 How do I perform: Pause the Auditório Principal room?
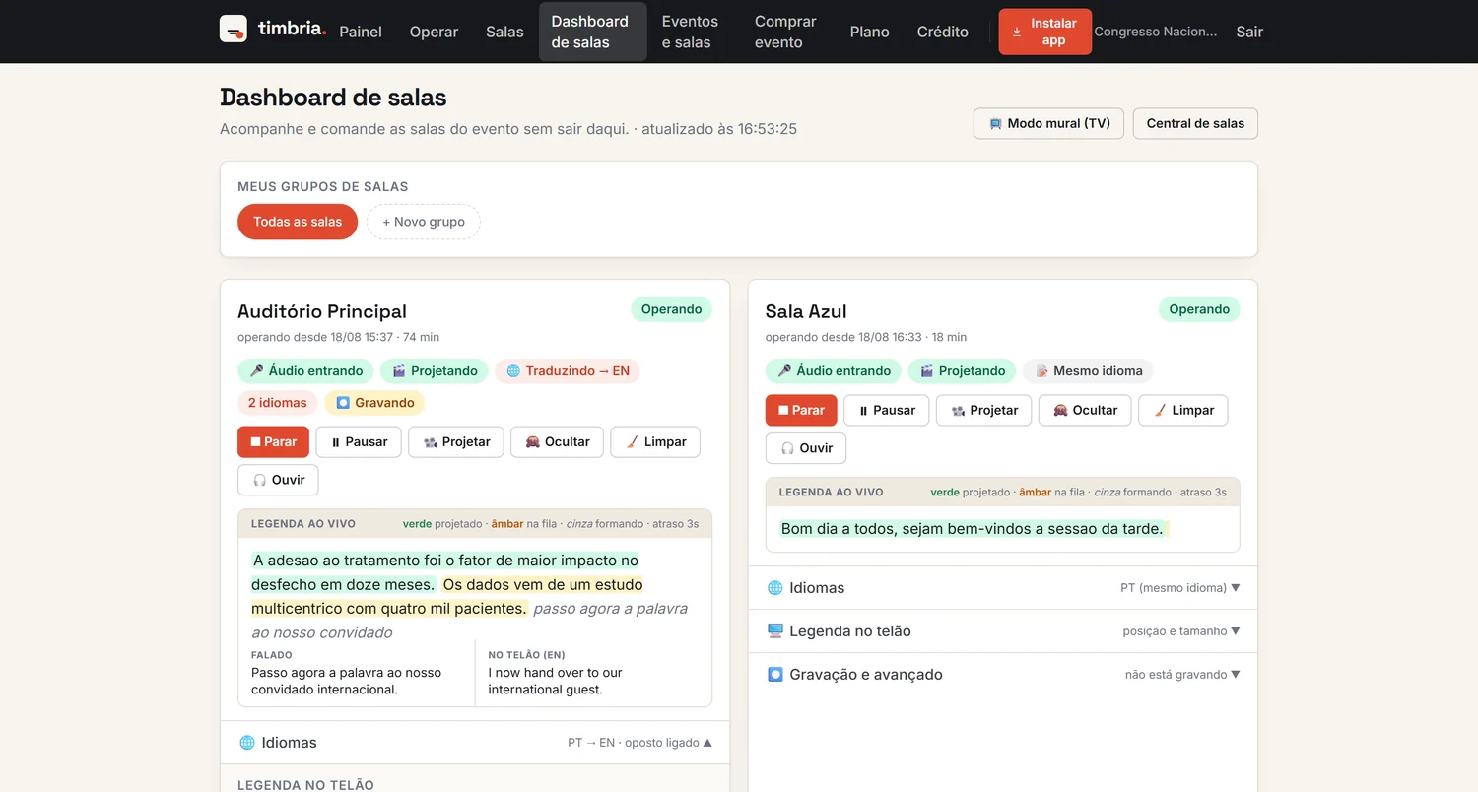click(359, 442)
